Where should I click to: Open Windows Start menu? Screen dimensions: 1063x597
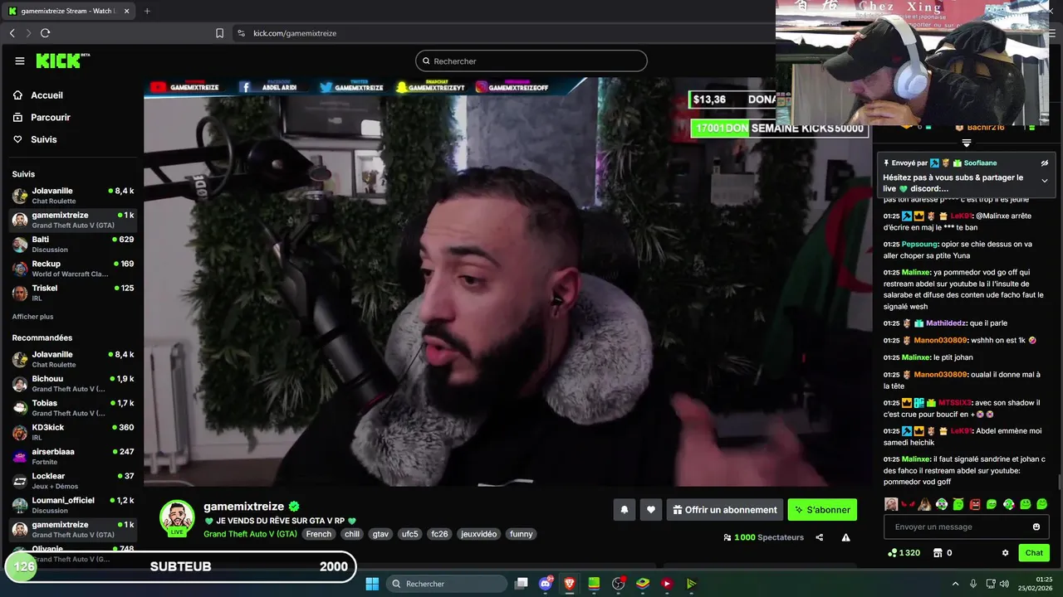[372, 584]
